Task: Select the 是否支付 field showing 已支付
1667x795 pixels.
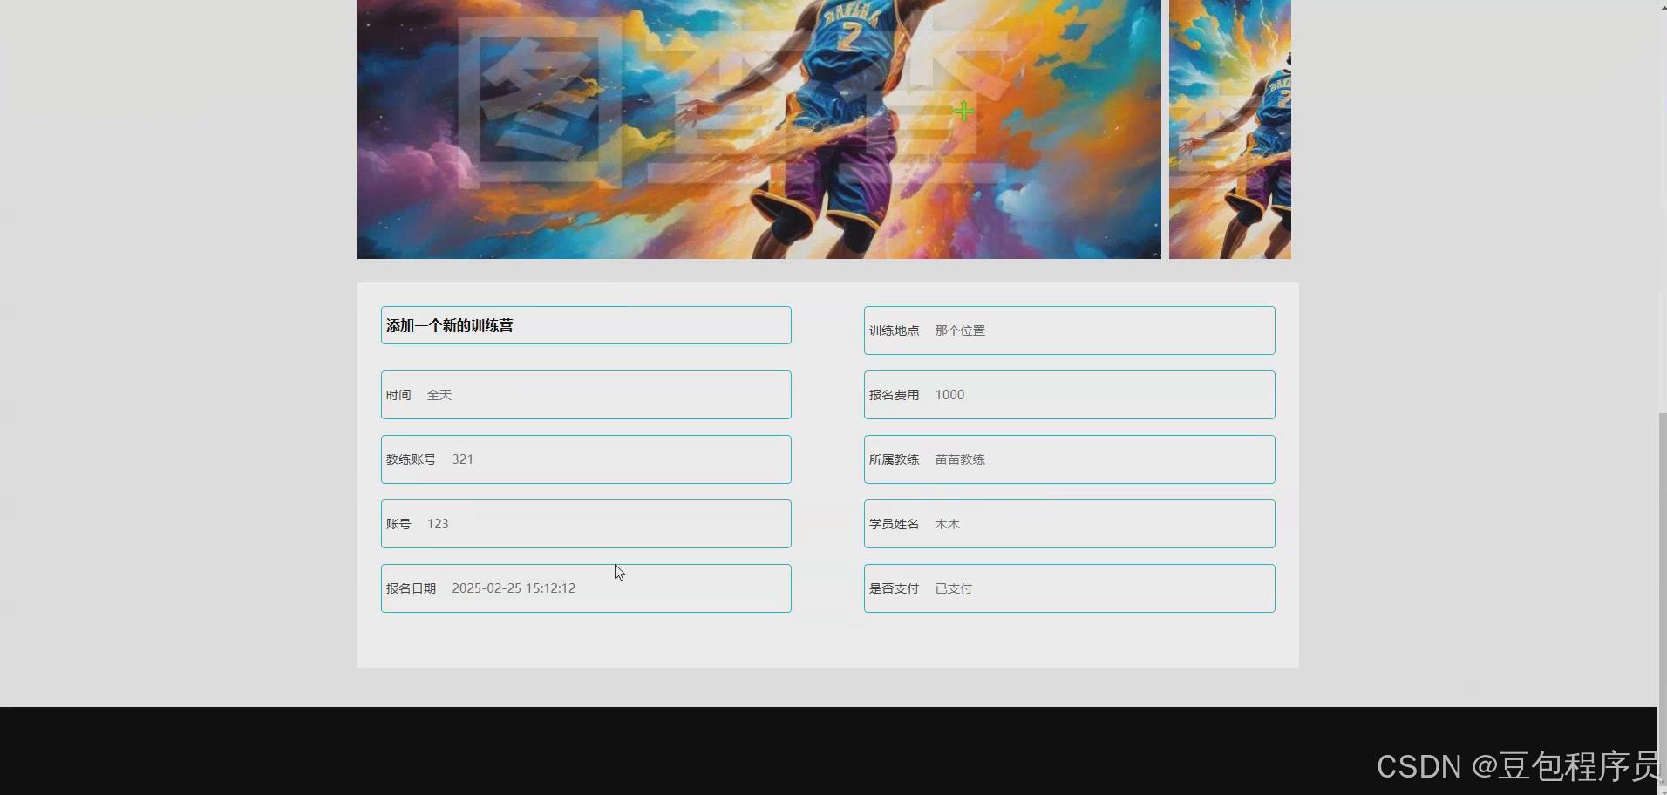Action: coord(1069,588)
